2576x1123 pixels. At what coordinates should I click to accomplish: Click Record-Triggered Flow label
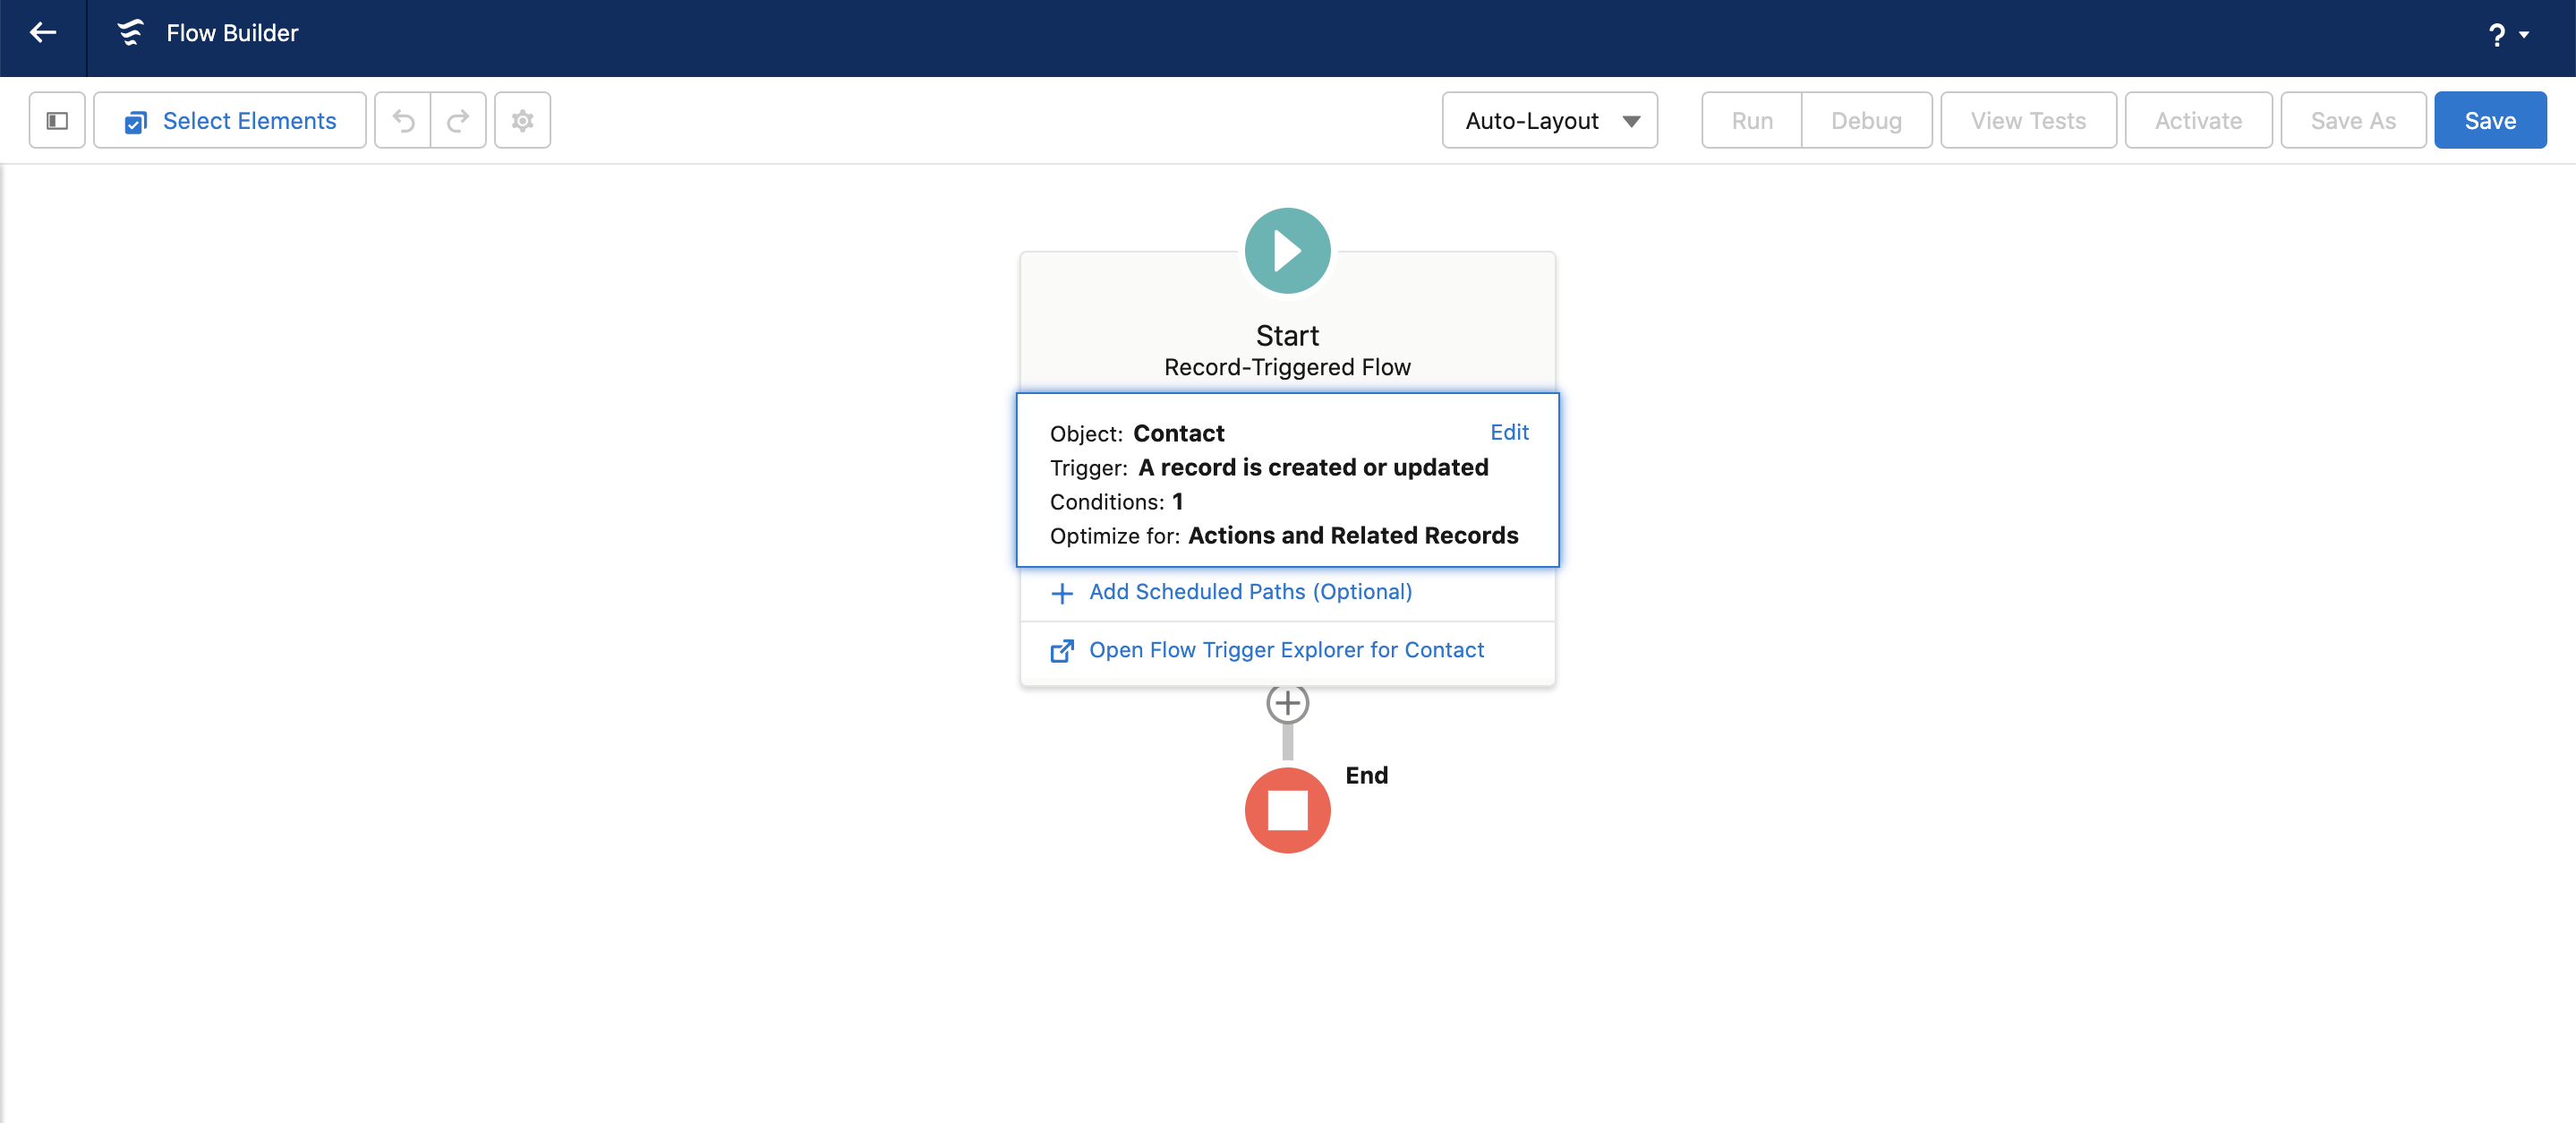point(1287,367)
